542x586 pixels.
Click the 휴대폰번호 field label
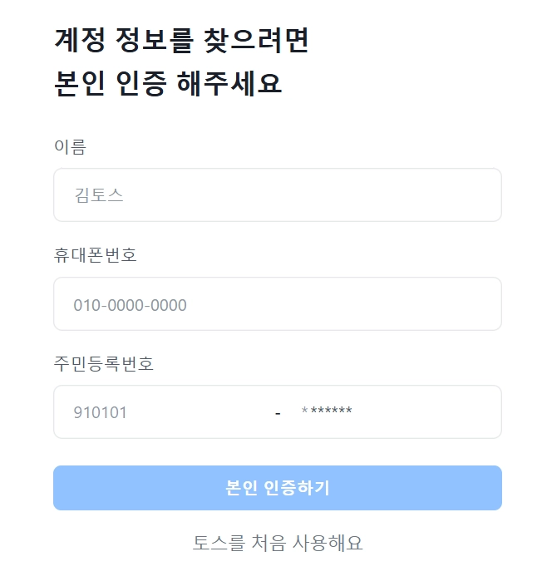coord(95,255)
